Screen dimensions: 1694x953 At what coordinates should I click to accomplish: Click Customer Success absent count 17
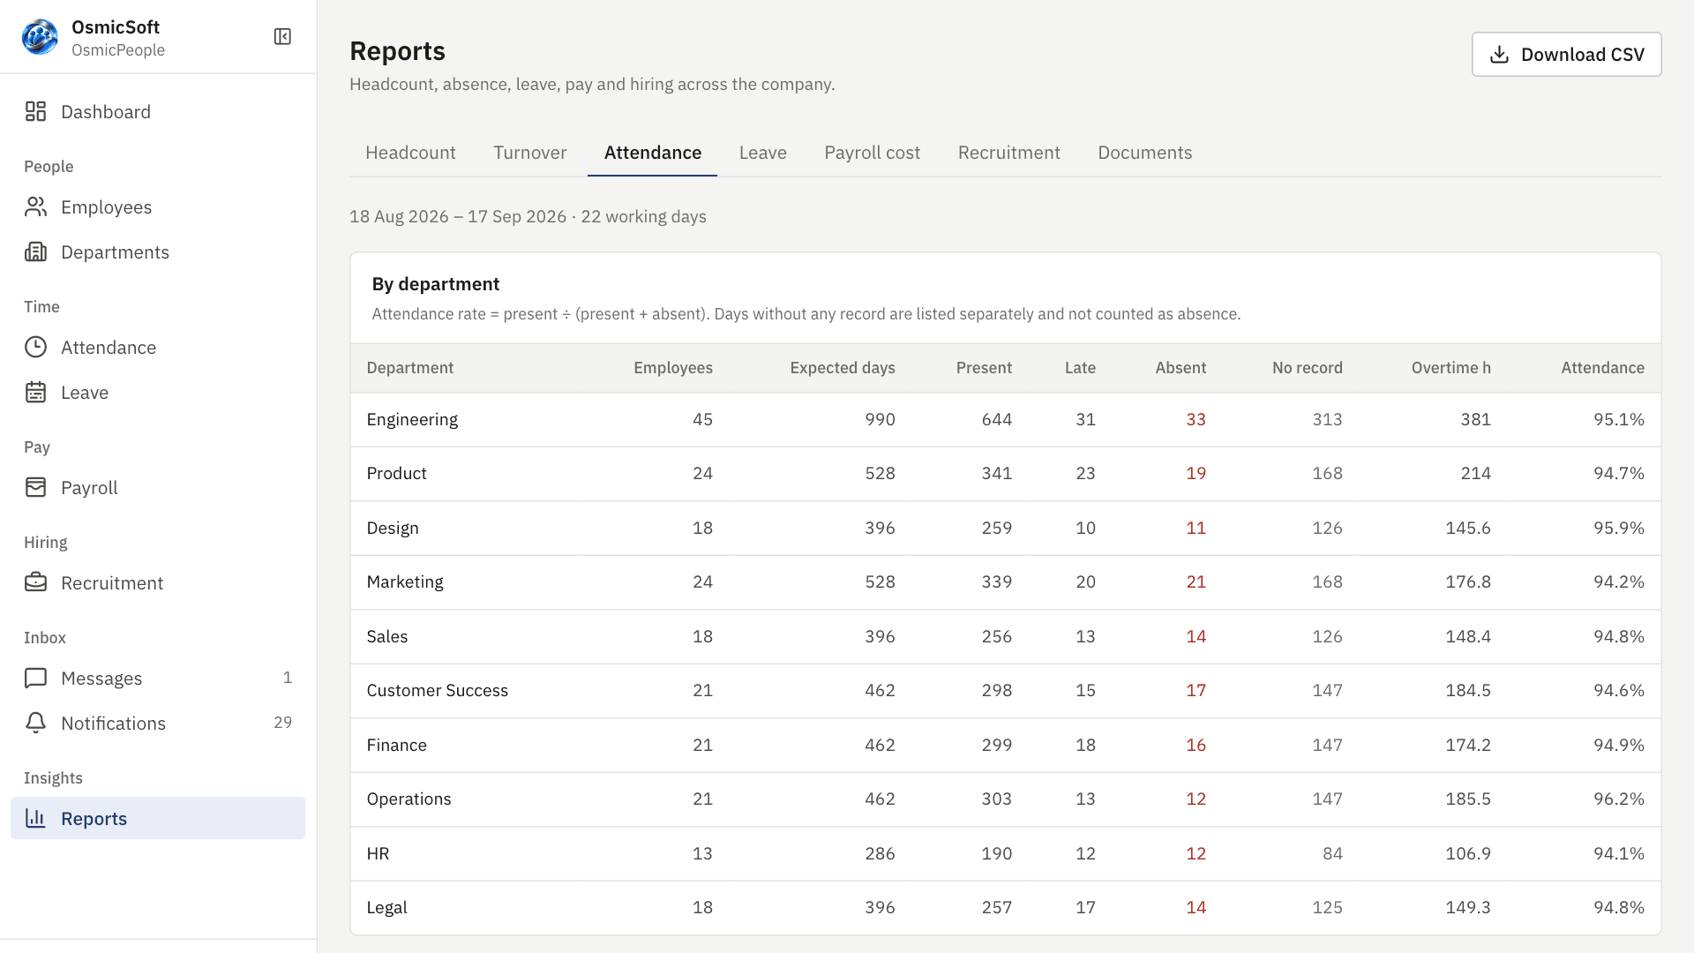(x=1196, y=691)
